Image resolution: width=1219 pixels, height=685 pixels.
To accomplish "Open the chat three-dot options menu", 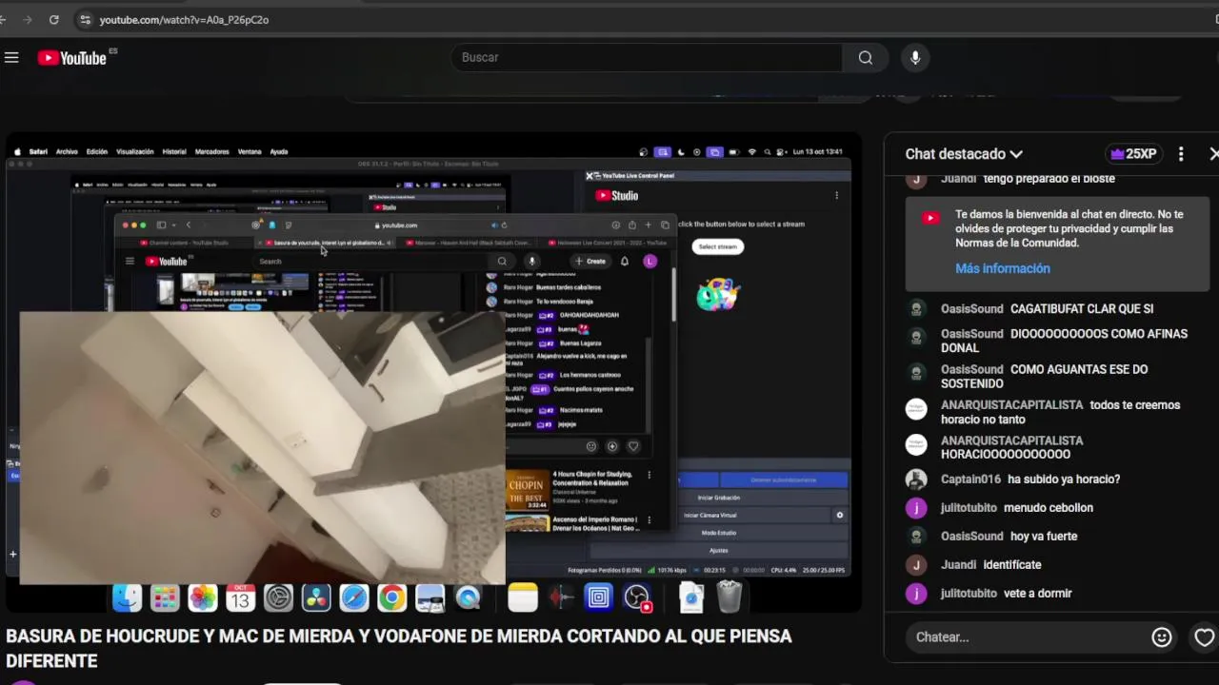I will (x=1181, y=154).
